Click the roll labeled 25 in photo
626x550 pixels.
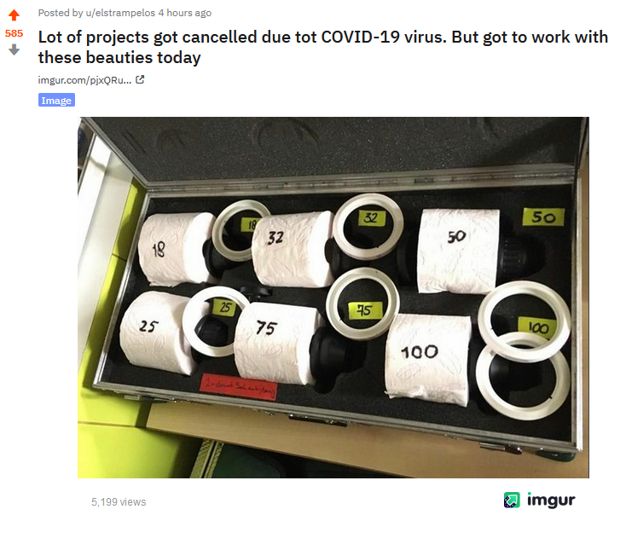pyautogui.click(x=159, y=333)
